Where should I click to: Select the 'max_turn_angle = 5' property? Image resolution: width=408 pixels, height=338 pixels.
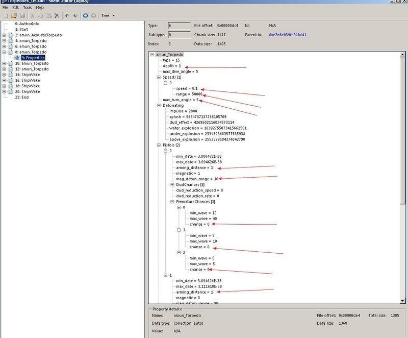point(181,100)
